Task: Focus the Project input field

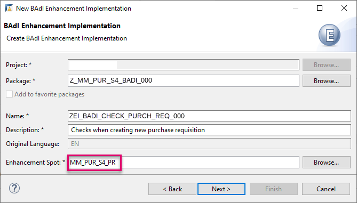Action: [184, 65]
